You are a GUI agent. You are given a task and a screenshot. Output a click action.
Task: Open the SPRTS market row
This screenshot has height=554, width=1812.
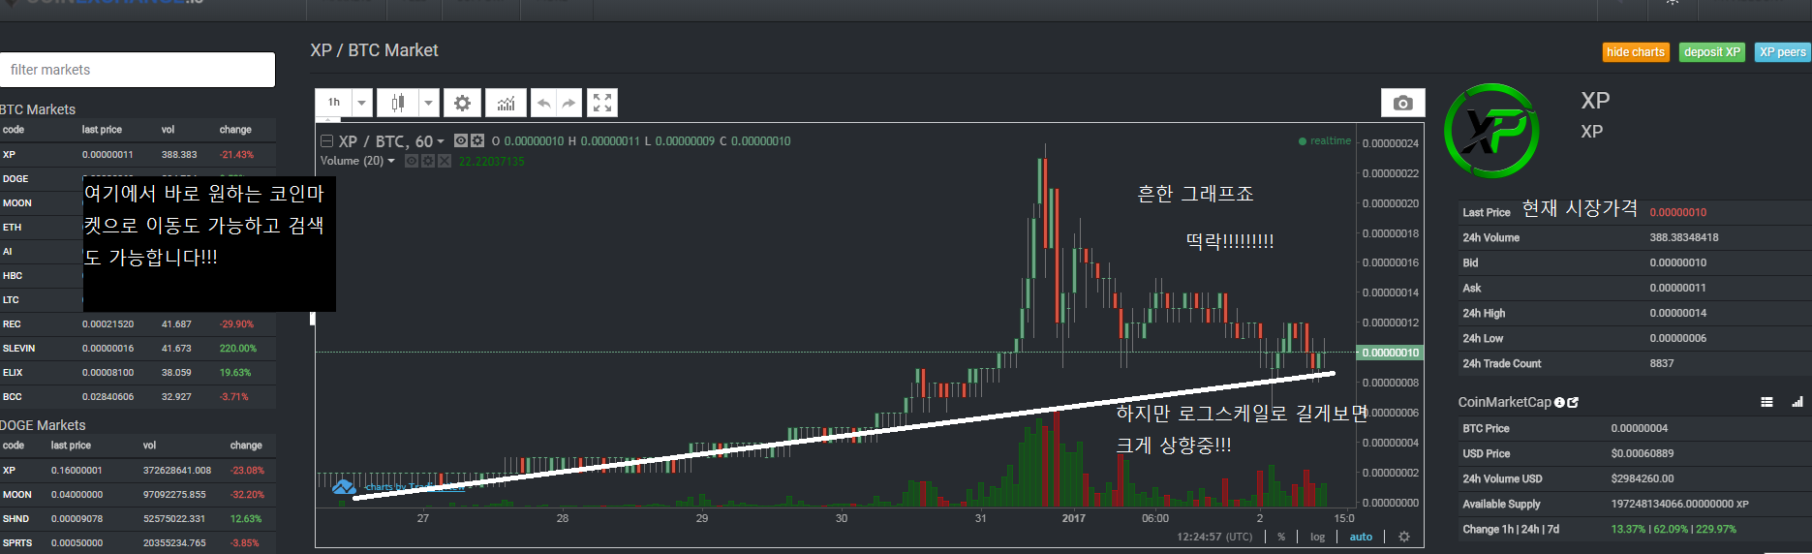click(x=138, y=543)
